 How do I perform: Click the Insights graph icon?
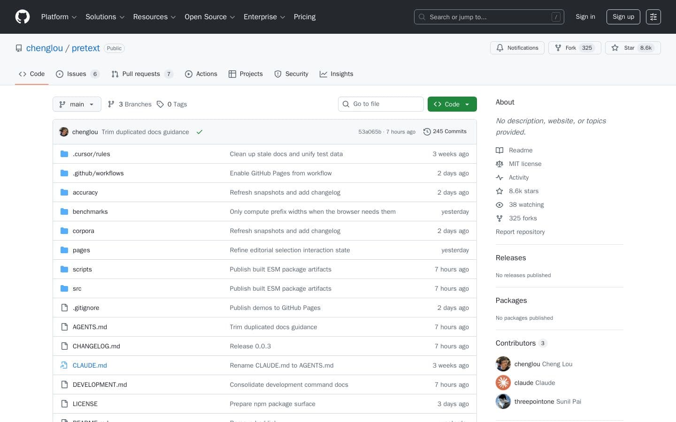(x=323, y=74)
